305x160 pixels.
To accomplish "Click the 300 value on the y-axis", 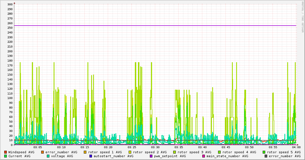I will coord(10,4).
